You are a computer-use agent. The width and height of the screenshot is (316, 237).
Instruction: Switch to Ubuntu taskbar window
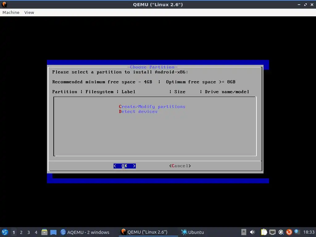[193, 232]
